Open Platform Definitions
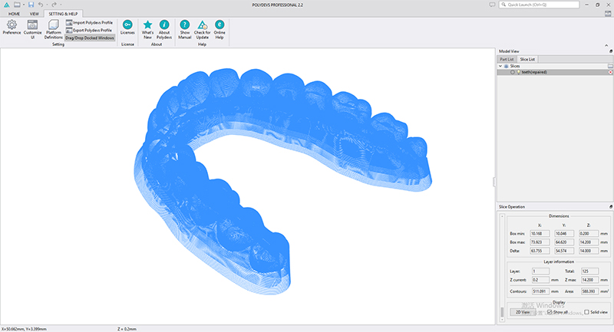The width and height of the screenshot is (614, 332). pos(53,29)
